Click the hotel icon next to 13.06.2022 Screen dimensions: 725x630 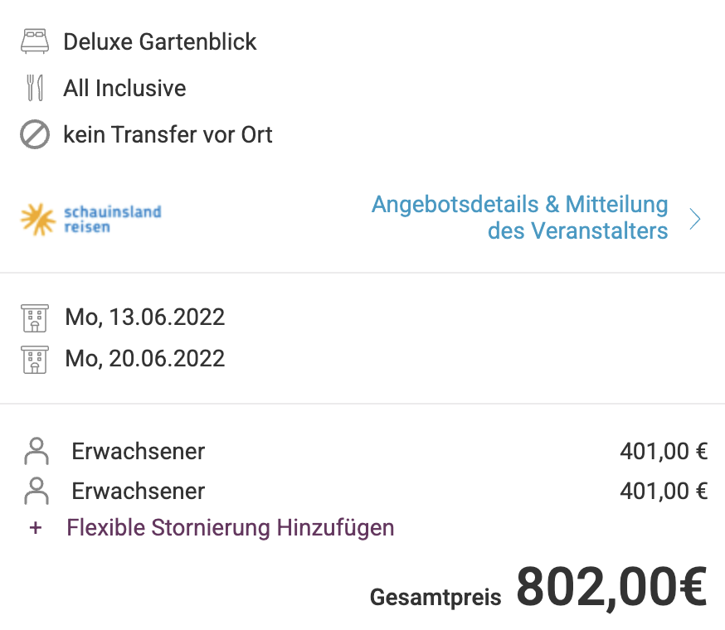click(35, 318)
